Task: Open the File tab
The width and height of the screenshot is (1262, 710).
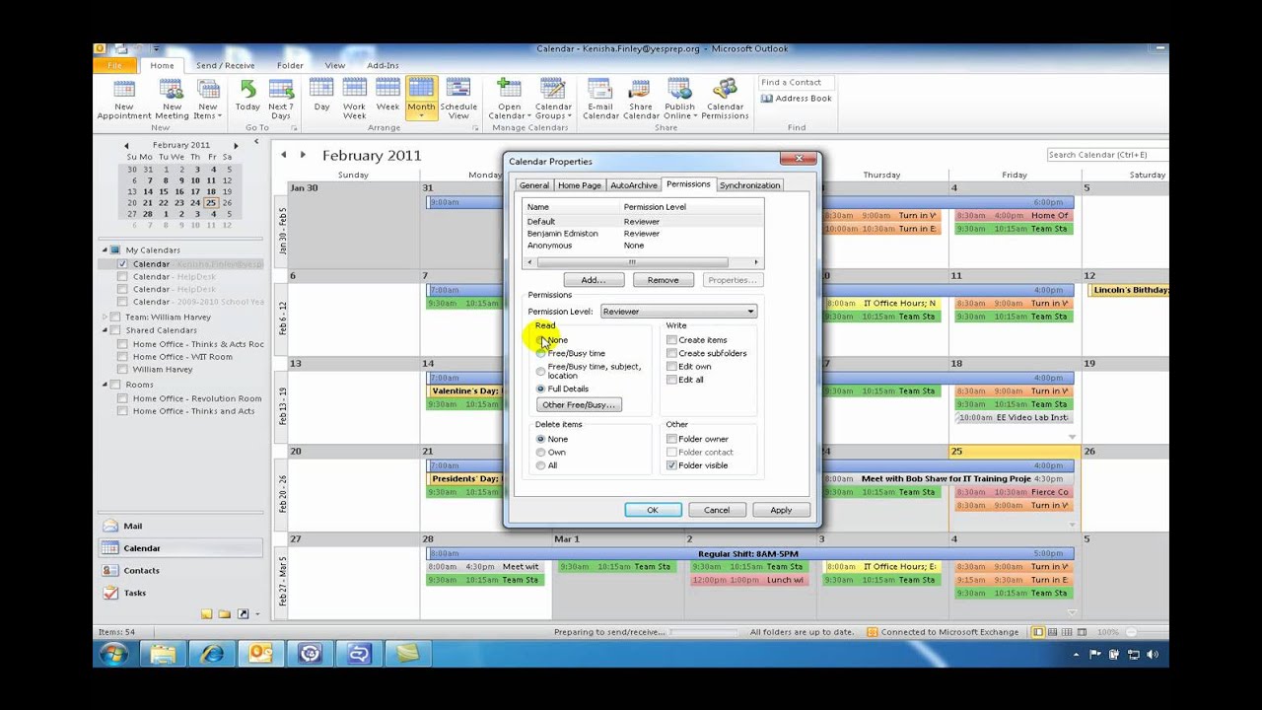Action: point(114,65)
